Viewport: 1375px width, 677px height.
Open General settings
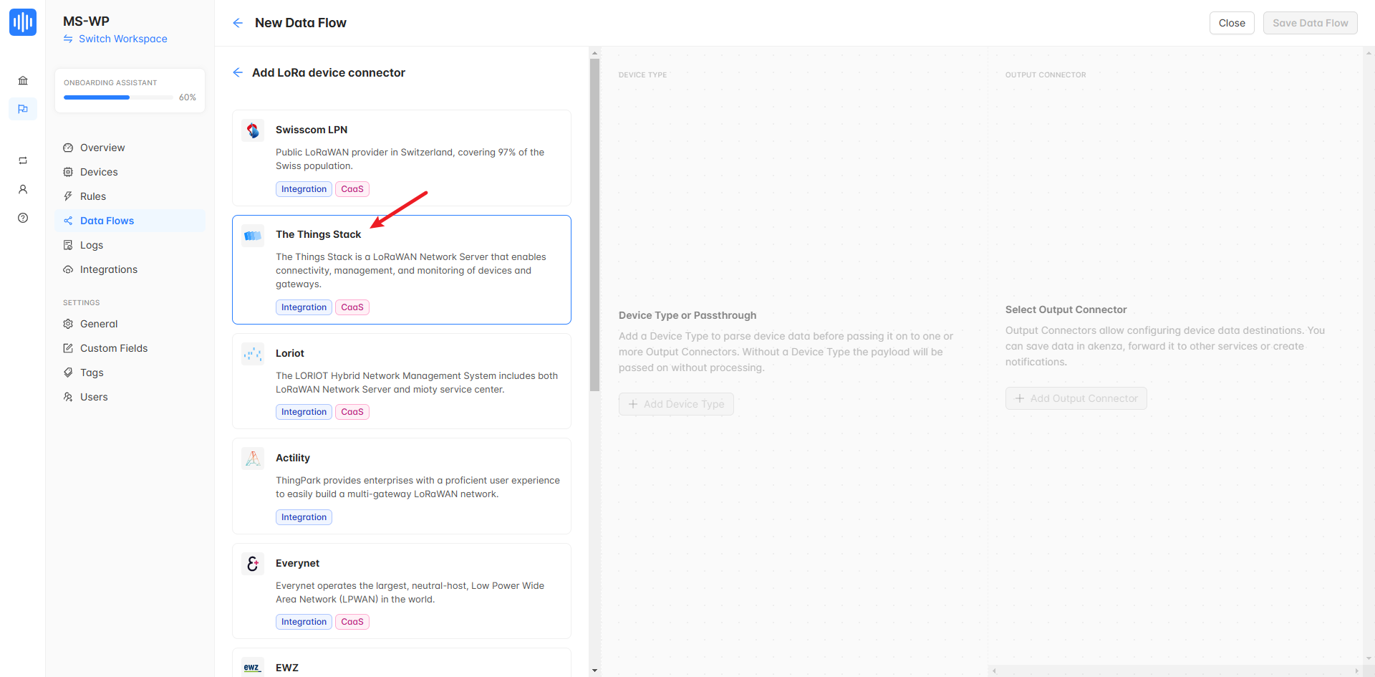point(130,324)
